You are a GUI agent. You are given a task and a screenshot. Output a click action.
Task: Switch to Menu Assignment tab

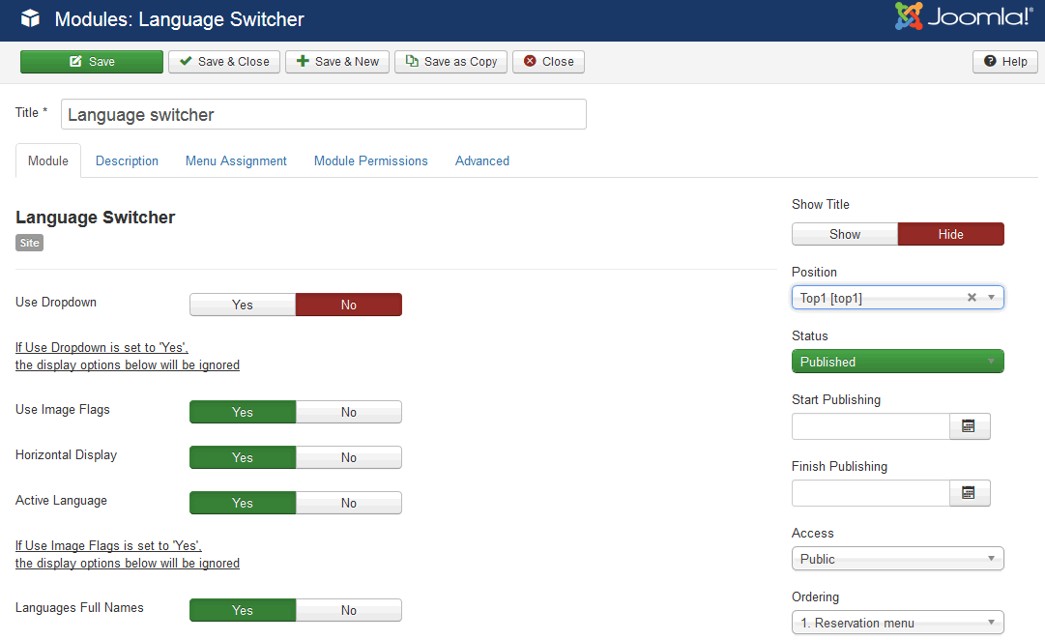pos(236,161)
